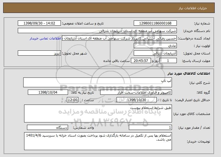Click the goods specification box طبق شرایط استعلام

pos(98,114)
